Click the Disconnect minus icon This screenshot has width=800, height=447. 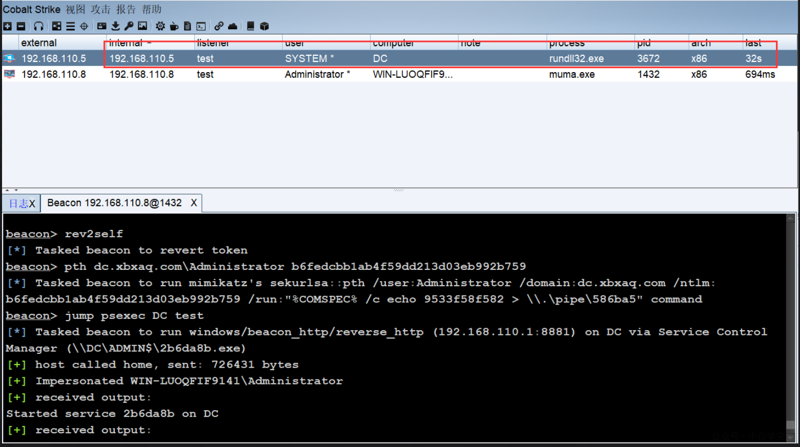(21, 26)
